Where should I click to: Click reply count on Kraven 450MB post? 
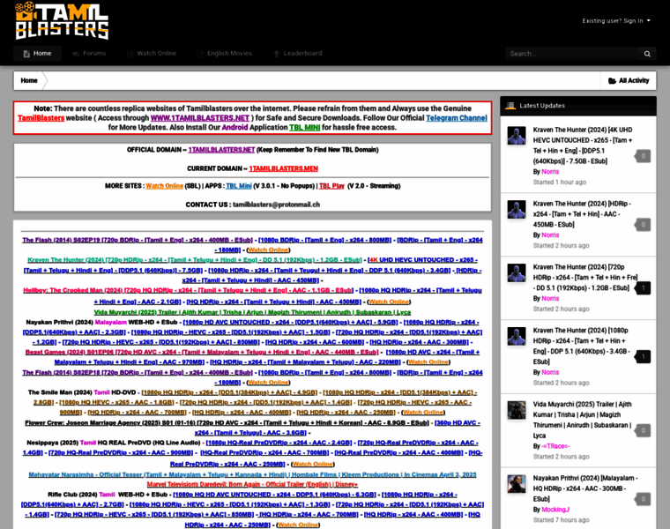point(643,225)
